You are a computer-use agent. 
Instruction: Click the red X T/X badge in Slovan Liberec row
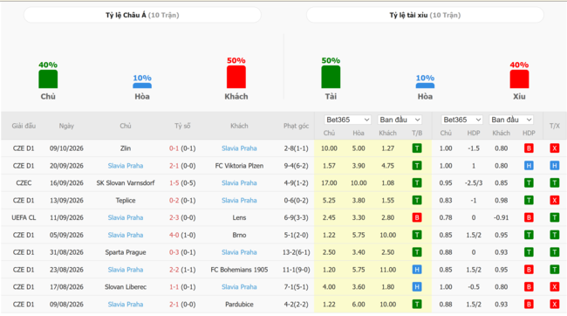click(x=554, y=286)
